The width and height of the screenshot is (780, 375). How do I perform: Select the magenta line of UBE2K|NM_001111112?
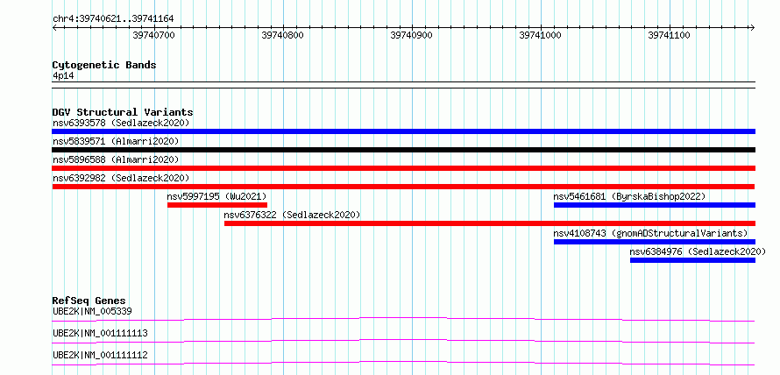(403, 363)
